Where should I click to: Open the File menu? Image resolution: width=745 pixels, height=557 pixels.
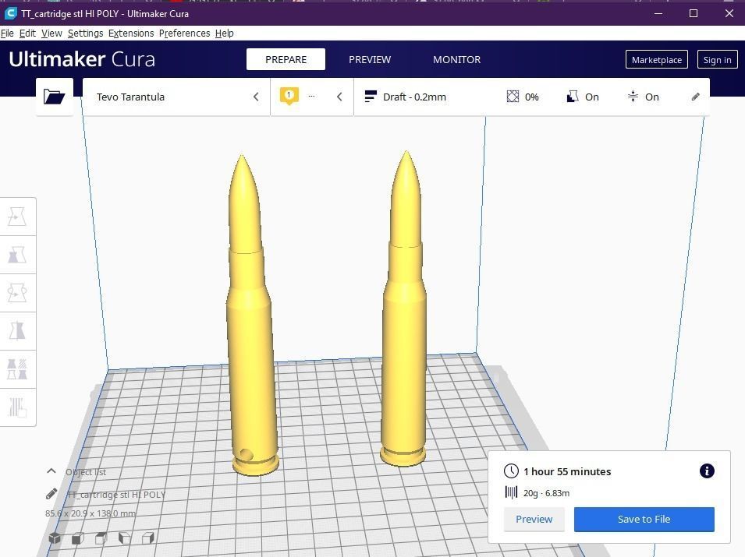tap(7, 33)
